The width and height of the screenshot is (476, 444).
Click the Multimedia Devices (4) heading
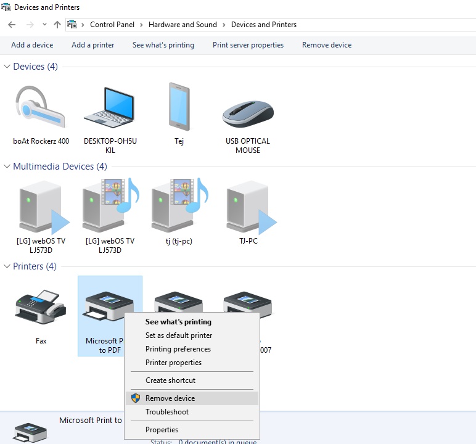[x=60, y=166]
